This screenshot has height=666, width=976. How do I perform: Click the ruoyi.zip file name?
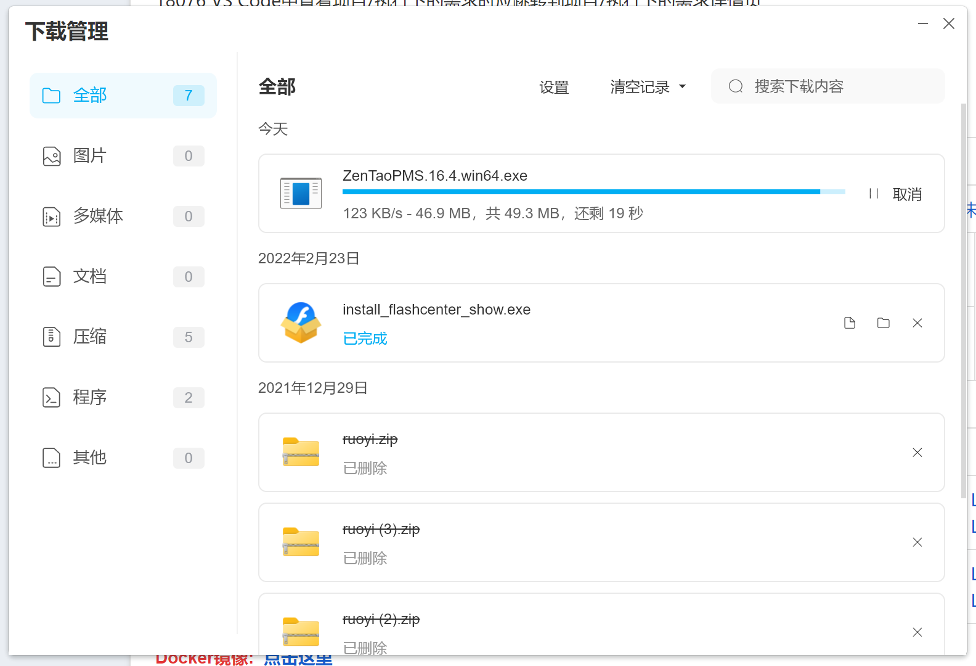pyautogui.click(x=370, y=439)
